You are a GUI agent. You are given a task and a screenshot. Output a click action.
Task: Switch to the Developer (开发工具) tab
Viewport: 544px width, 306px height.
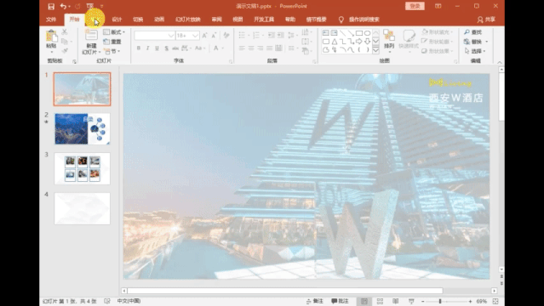pyautogui.click(x=264, y=20)
